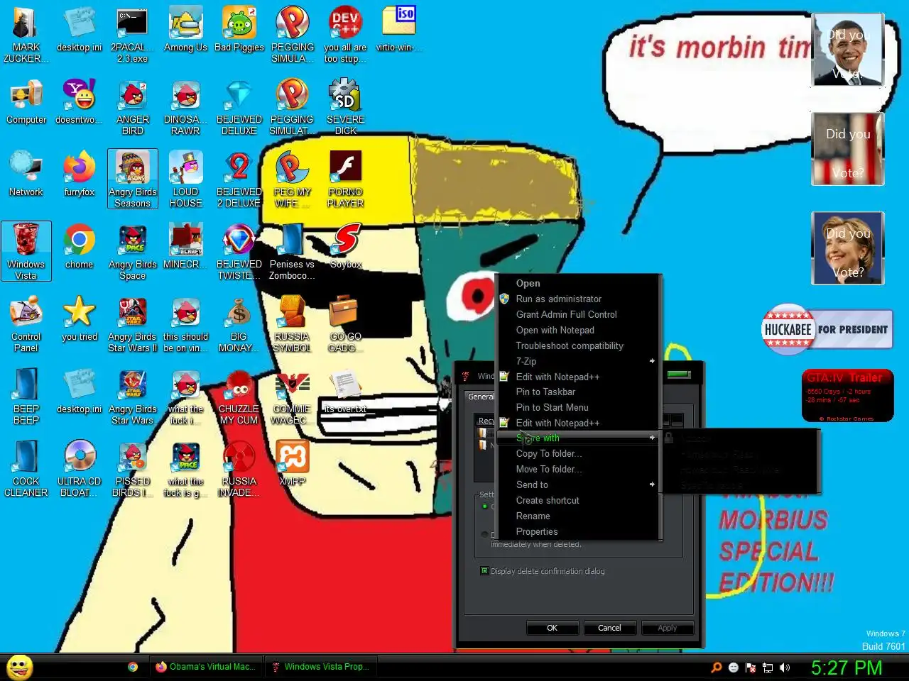Screen dimensions: 909x681
Task: Select the 'immediately when deleted' radio button
Action: (x=485, y=534)
